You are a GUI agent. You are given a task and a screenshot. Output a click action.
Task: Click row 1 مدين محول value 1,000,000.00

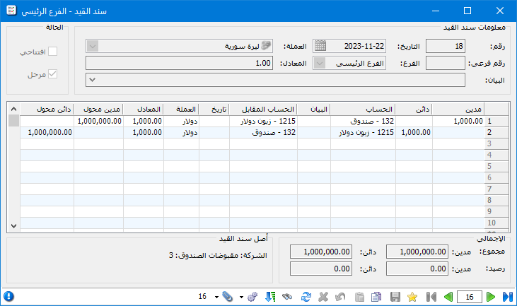click(x=98, y=122)
